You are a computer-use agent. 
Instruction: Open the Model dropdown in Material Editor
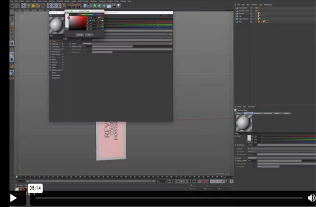88,43
